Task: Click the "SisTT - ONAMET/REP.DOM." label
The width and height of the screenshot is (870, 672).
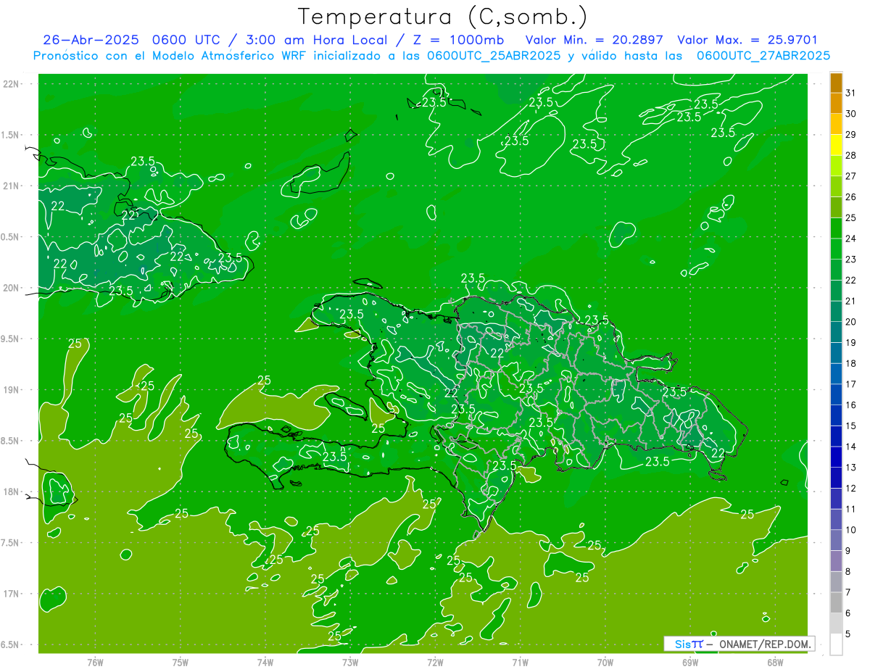Action: point(739,644)
